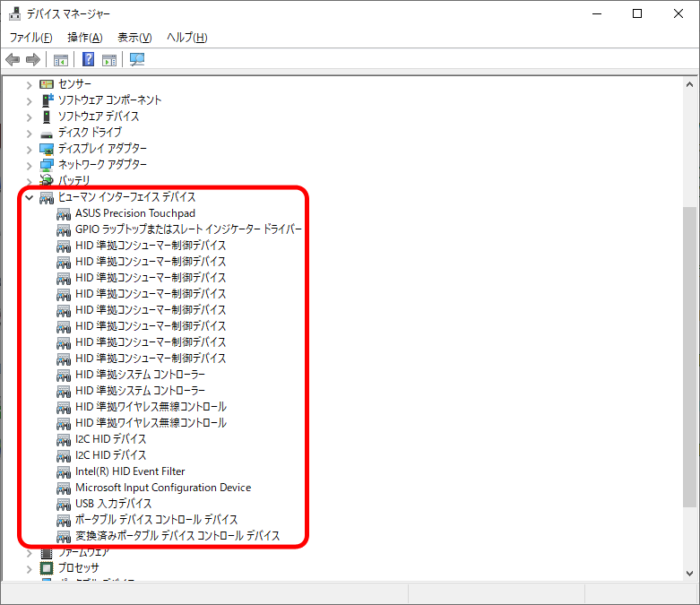Select the ディスプレイ アダプター label
Screen dimensions: 700x605
click(102, 148)
